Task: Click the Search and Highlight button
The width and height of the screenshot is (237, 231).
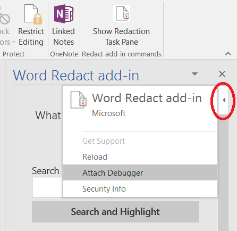Action: (x=115, y=212)
